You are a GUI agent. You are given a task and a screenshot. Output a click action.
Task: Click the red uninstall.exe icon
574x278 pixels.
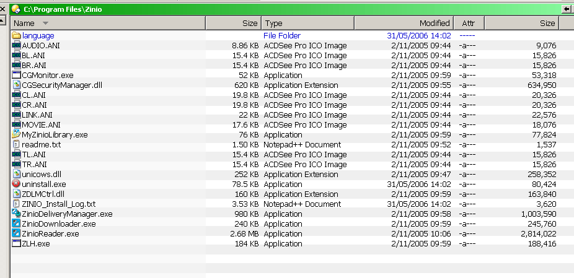click(16, 184)
